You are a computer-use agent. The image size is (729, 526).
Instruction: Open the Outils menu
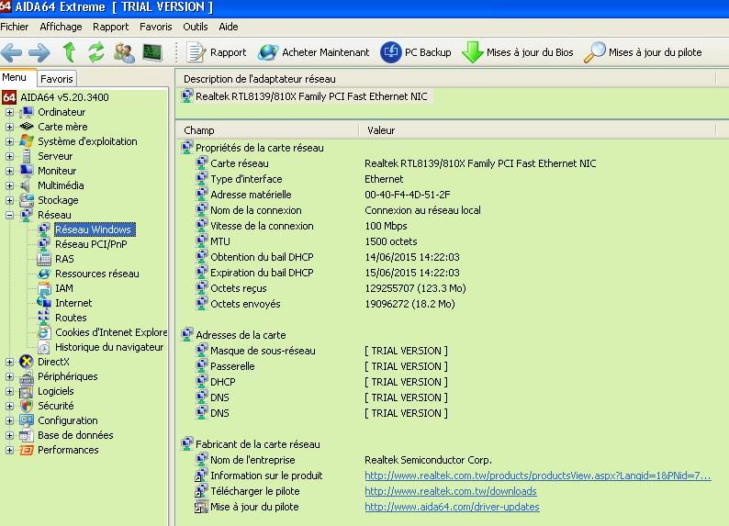195,27
